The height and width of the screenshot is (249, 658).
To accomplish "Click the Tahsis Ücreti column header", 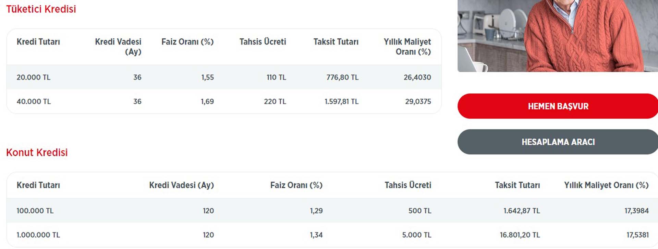I will point(263,42).
